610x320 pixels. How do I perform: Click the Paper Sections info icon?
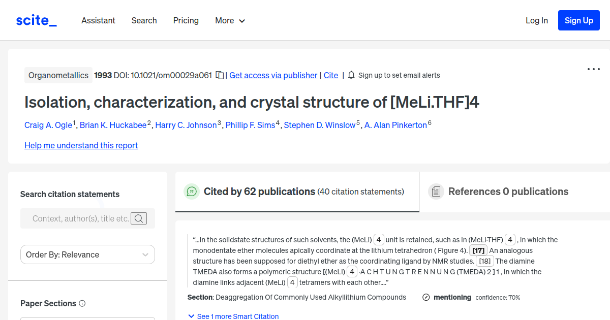pos(82,303)
